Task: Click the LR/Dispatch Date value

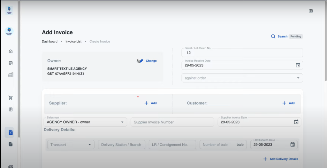Action: tap(263, 144)
